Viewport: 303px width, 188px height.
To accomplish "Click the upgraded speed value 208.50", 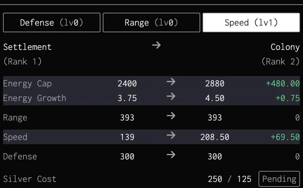I will click(215, 137).
